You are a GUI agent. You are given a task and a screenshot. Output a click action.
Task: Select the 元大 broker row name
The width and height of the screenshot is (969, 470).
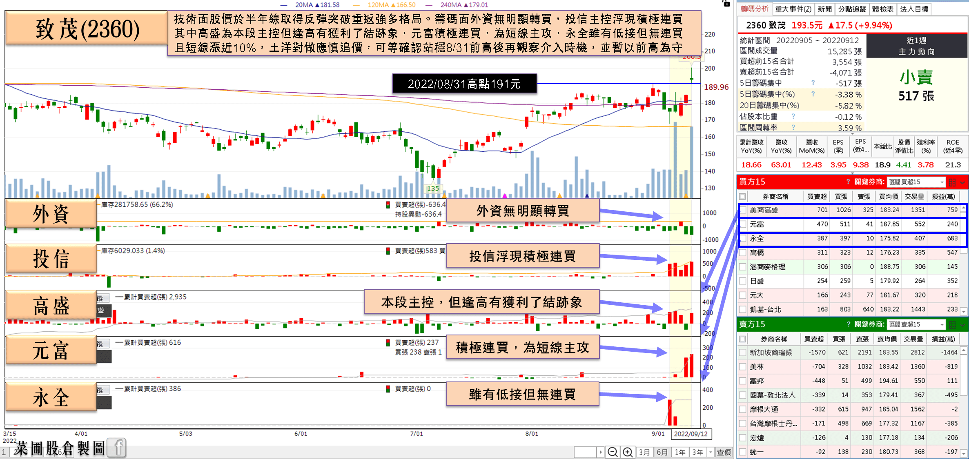757,295
